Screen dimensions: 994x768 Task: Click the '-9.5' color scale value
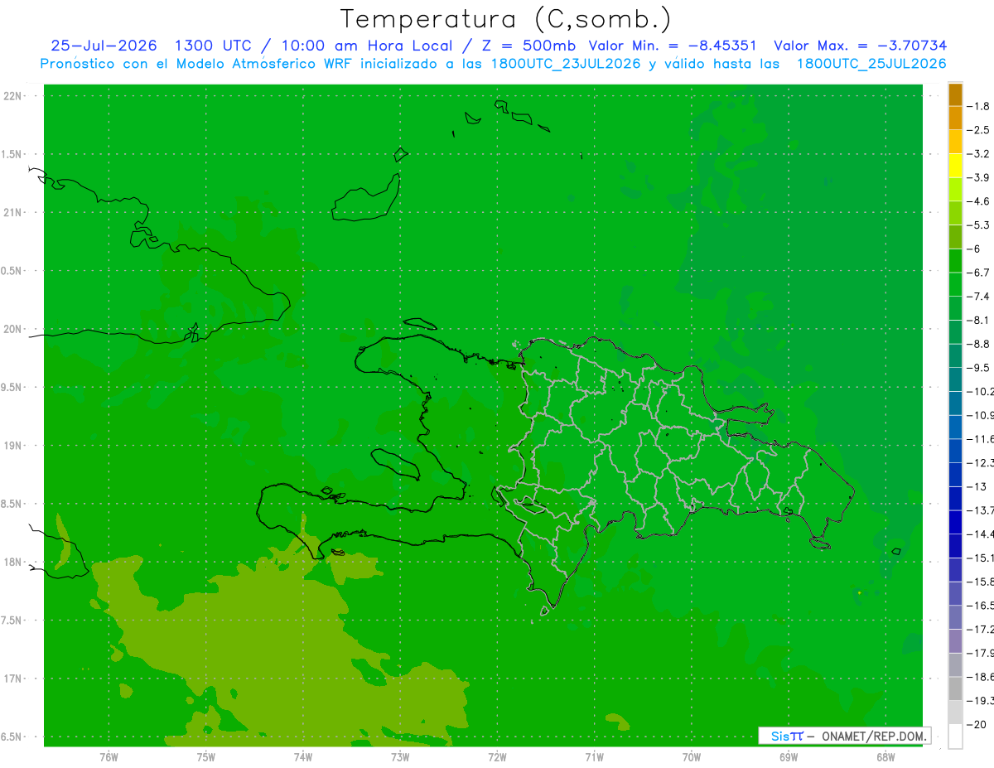point(978,368)
